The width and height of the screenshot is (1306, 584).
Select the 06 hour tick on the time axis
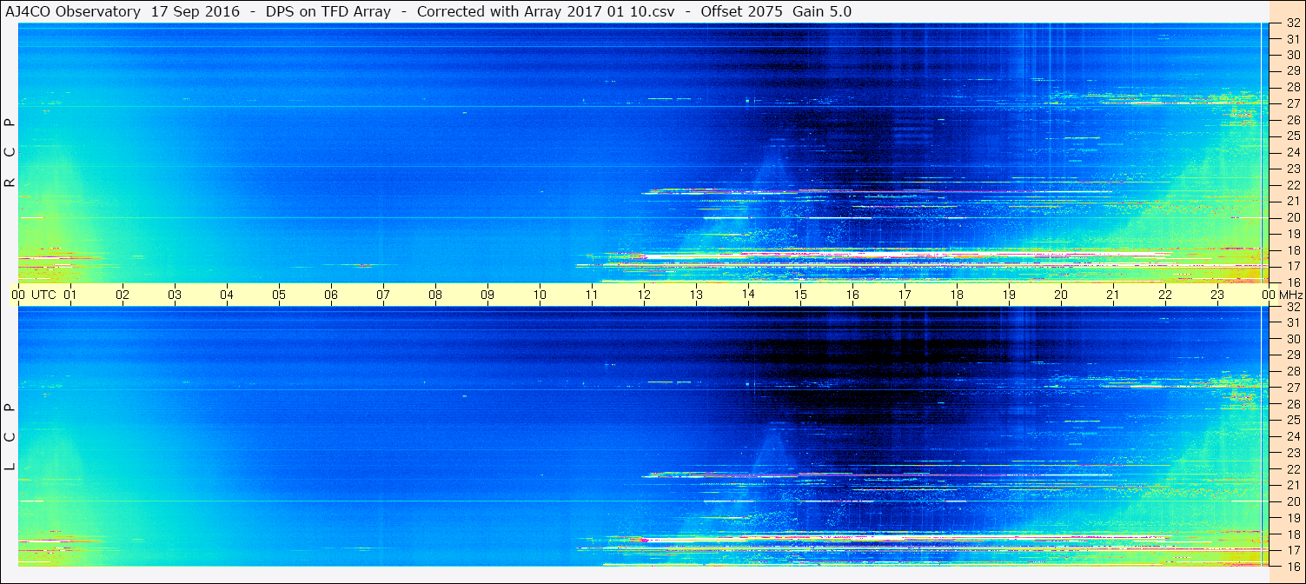[x=331, y=295]
